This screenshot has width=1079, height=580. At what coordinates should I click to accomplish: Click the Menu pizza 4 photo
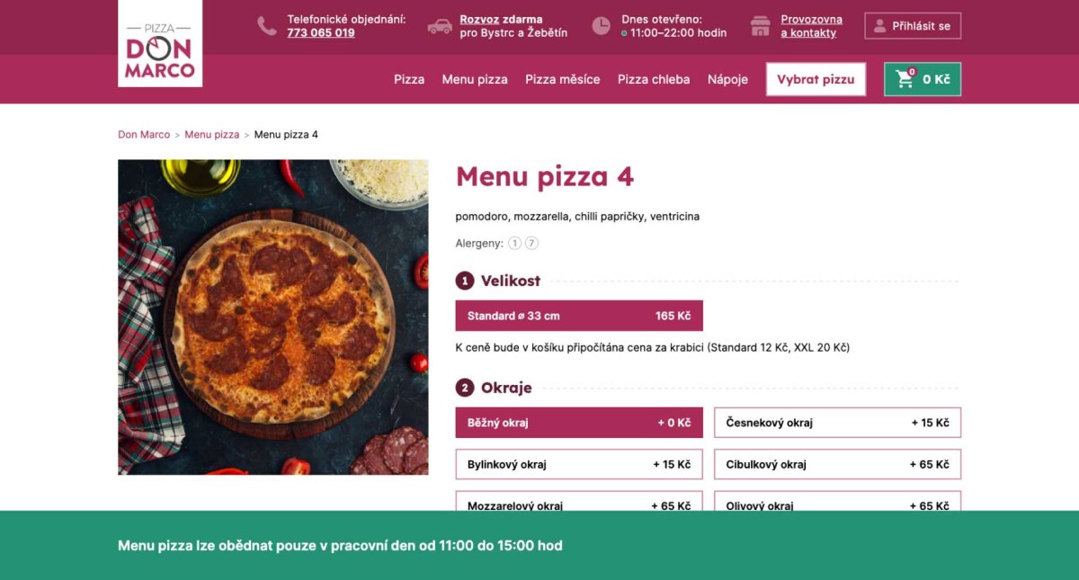(273, 317)
